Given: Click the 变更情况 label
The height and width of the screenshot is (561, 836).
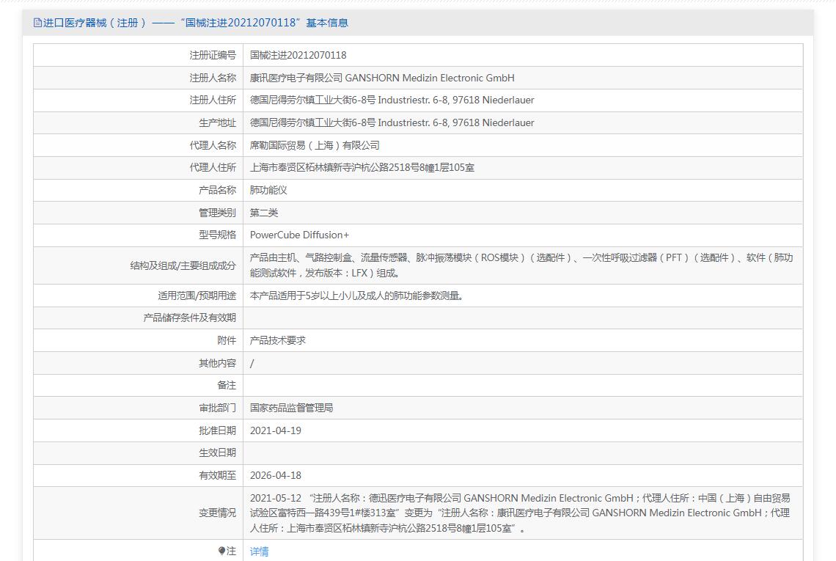Looking at the screenshot, I should pyautogui.click(x=218, y=513).
